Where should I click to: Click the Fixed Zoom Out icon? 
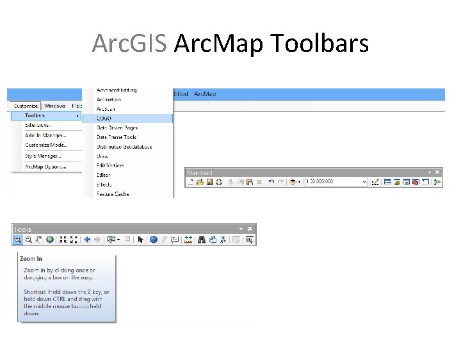(x=74, y=240)
